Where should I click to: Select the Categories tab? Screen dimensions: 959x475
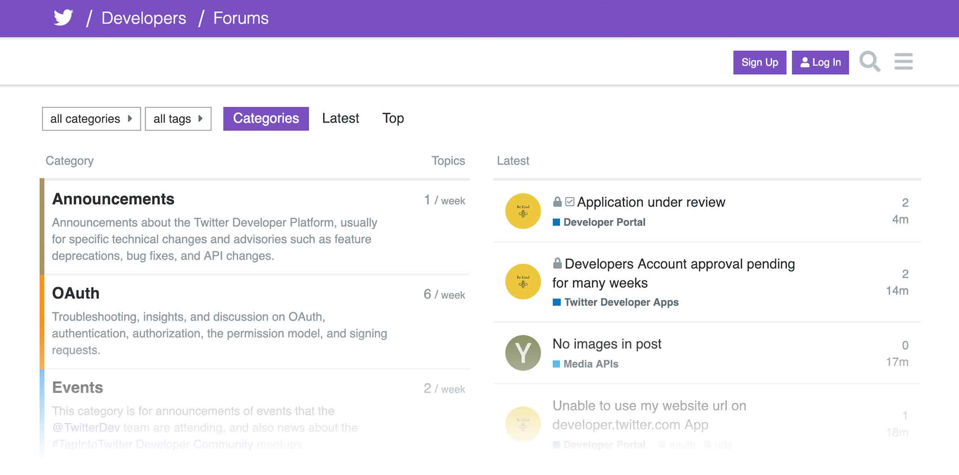coord(266,118)
